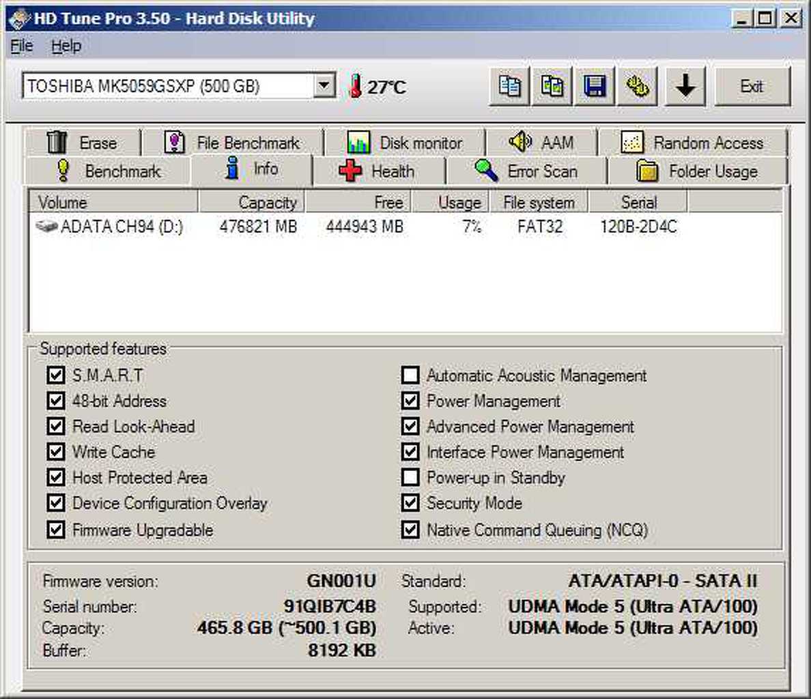Click the 7% usage cell
Viewport: 811px width, 699px height.
click(x=472, y=227)
